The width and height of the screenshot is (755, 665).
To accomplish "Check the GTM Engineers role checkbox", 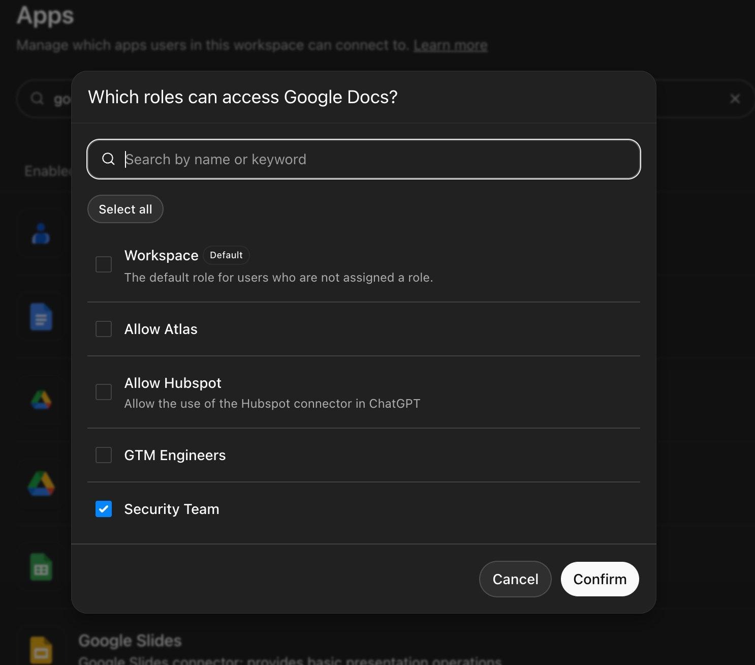I will [x=104, y=455].
